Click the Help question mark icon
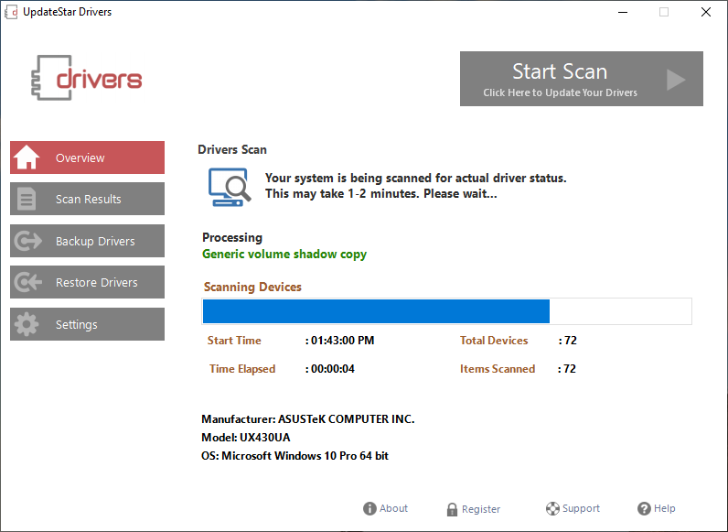 [644, 509]
